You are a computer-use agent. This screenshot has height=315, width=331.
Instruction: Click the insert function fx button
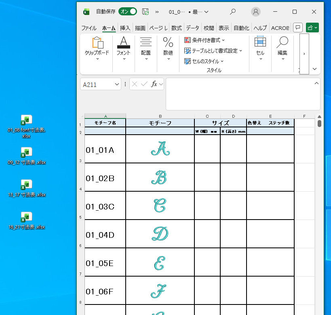point(154,84)
